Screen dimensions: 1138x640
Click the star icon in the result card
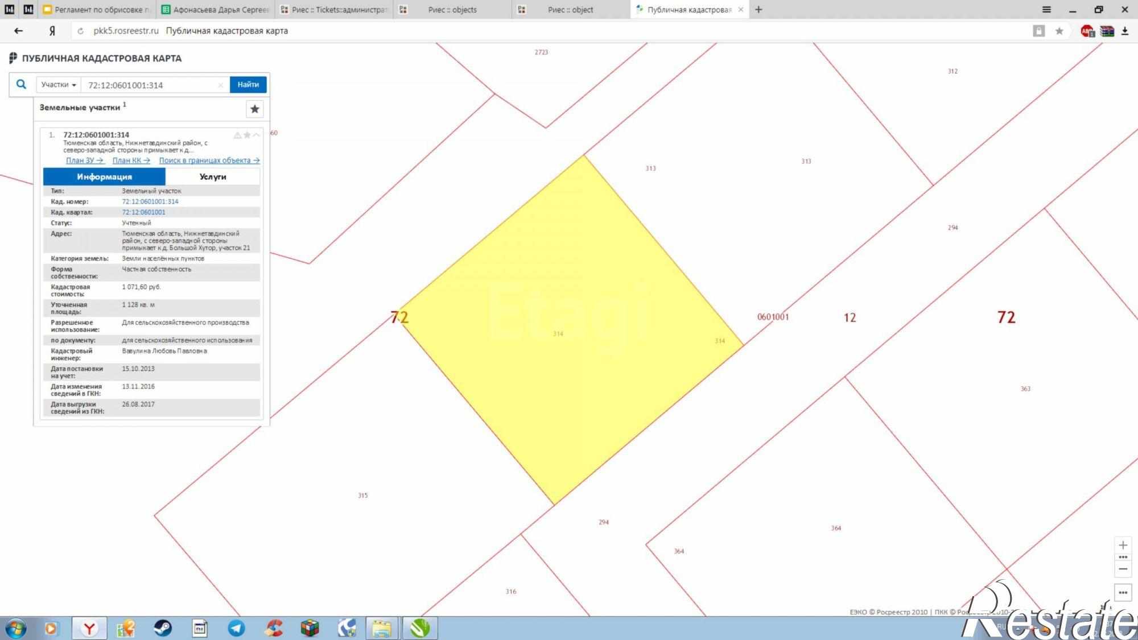pyautogui.click(x=247, y=135)
